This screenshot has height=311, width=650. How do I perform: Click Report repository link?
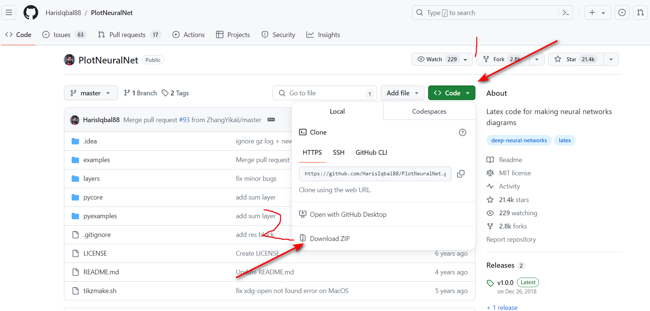[x=511, y=239]
